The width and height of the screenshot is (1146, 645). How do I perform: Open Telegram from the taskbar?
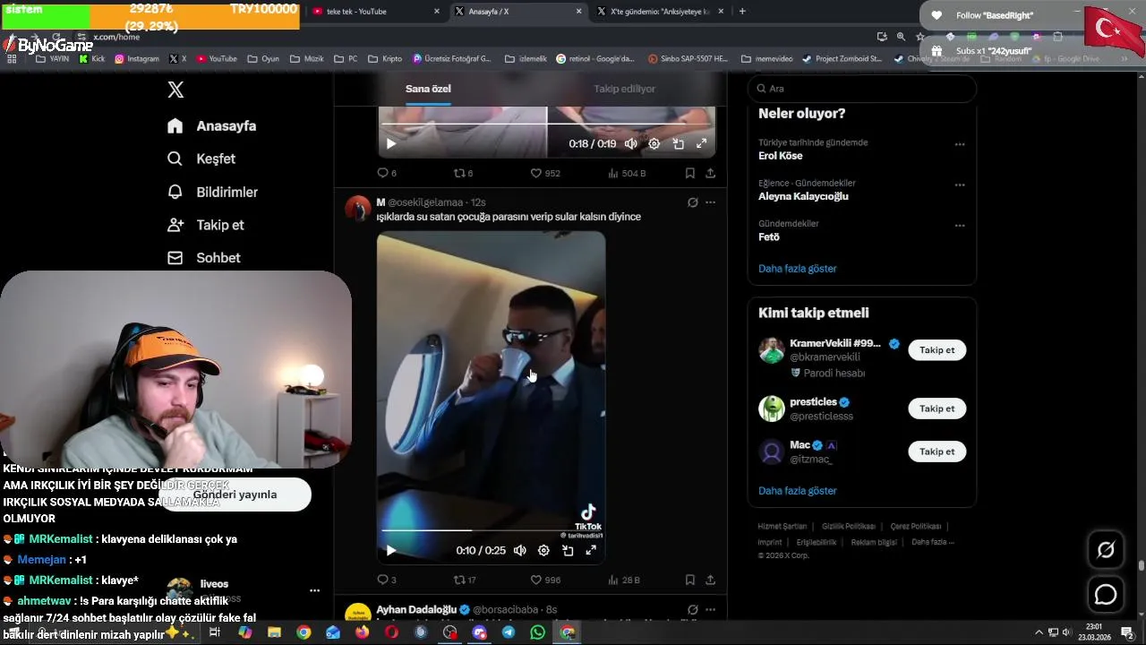click(509, 632)
